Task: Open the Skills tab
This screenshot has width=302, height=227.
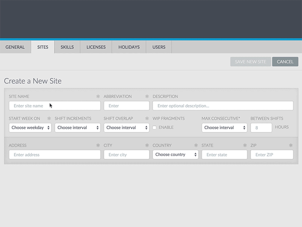Action: coord(67,47)
